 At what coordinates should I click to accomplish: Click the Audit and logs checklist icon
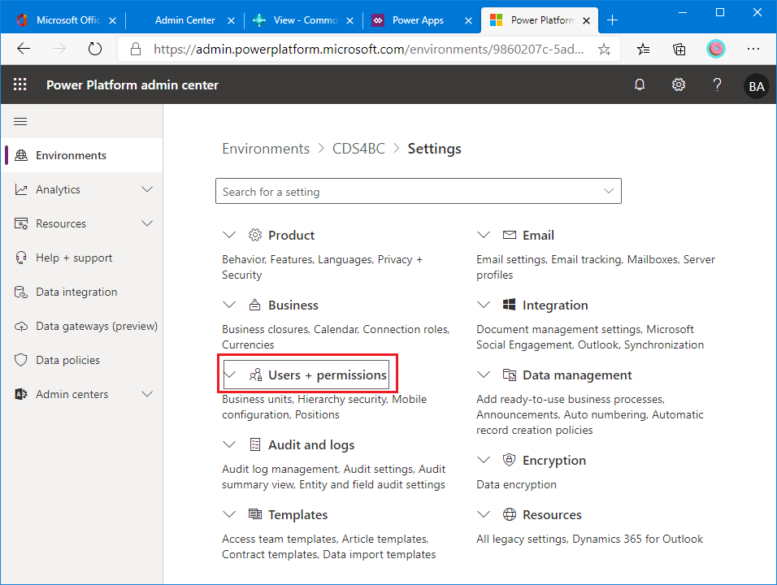255,444
